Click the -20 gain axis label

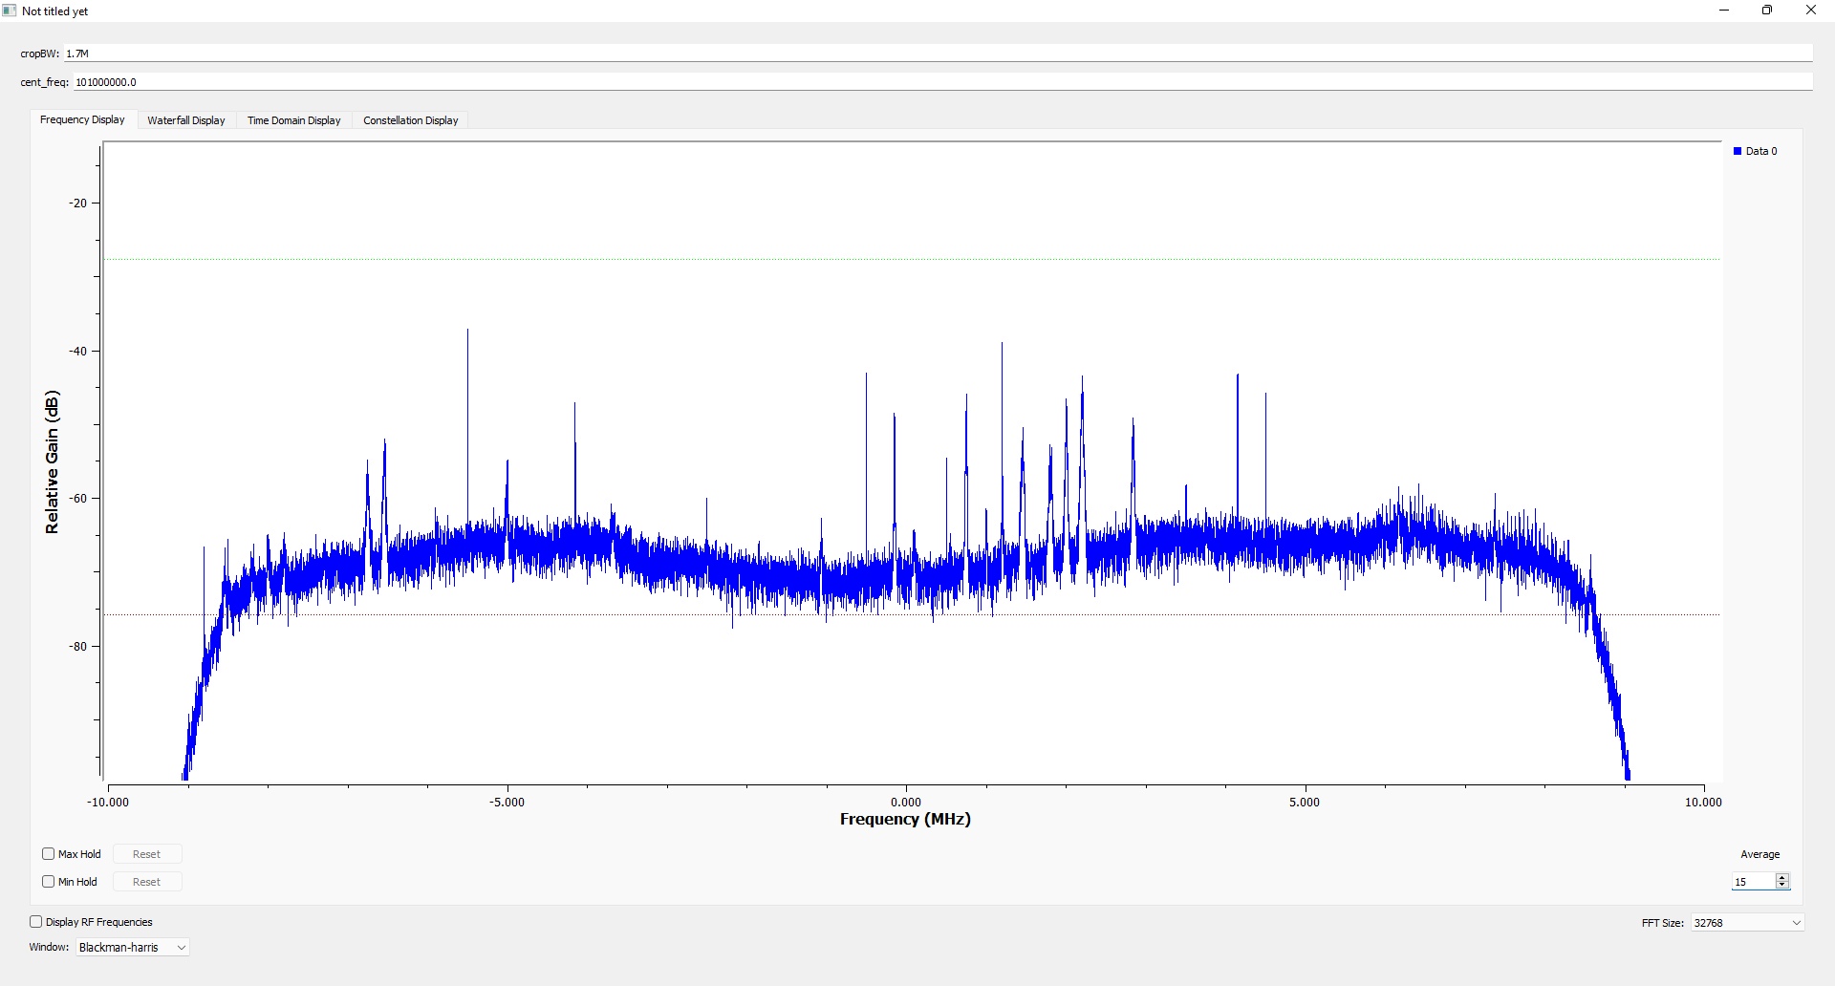click(77, 203)
